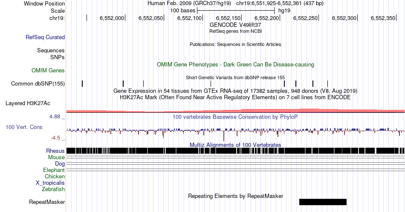Click the pink H3K27Ac signal graph

[235, 111]
